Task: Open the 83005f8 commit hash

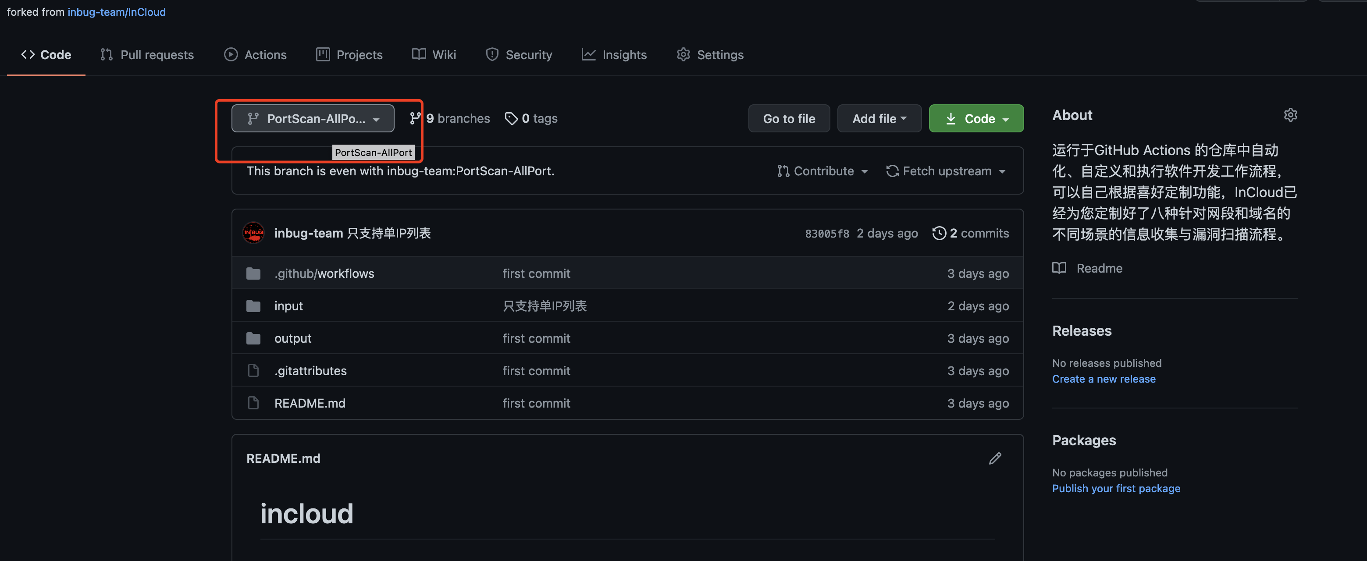Action: click(826, 234)
